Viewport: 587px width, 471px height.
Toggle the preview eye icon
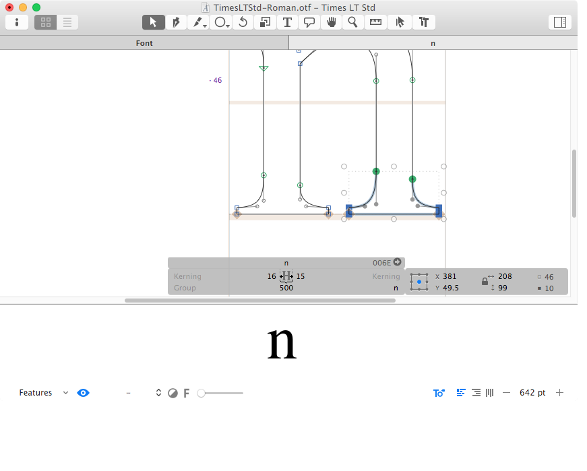click(83, 393)
